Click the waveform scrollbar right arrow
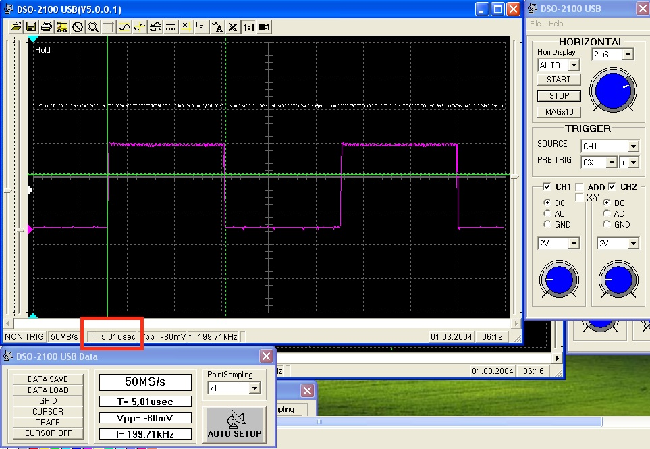Viewport: 650px width, 449px height. point(515,323)
